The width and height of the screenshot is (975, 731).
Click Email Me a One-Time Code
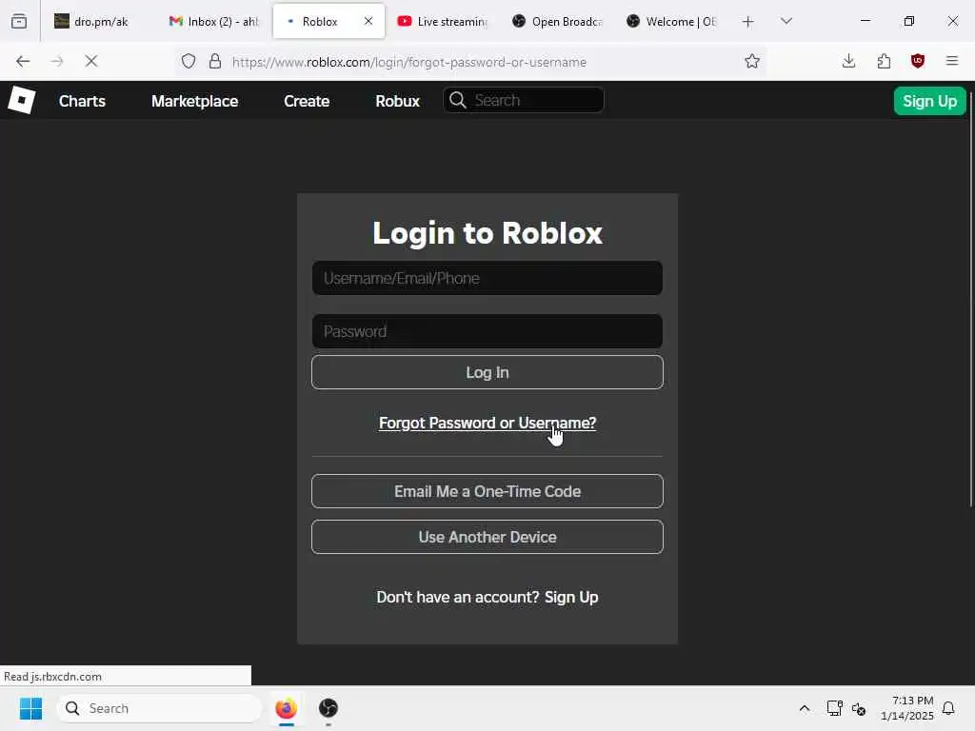[x=487, y=491]
